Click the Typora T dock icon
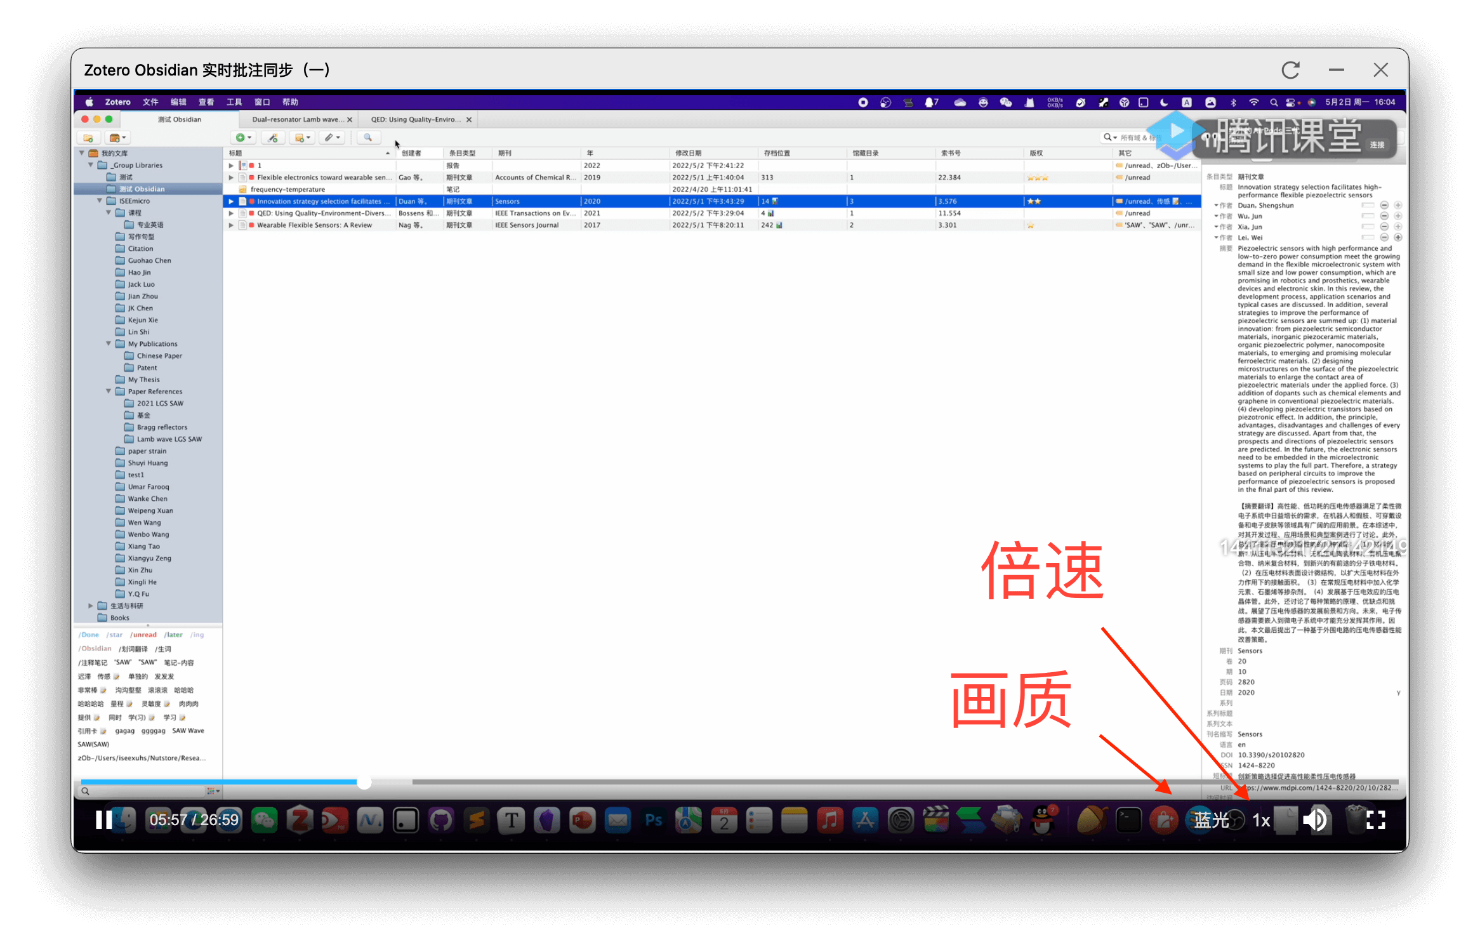1480x947 pixels. coord(511,820)
